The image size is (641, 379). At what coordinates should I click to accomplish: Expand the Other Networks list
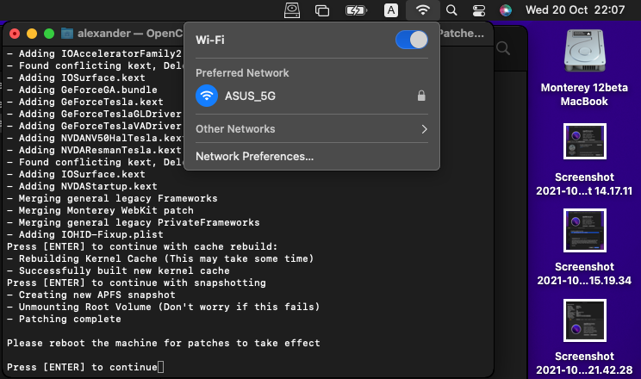click(x=312, y=129)
